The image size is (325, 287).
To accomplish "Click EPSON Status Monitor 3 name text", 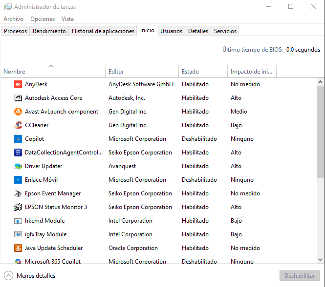I will pos(56,207).
